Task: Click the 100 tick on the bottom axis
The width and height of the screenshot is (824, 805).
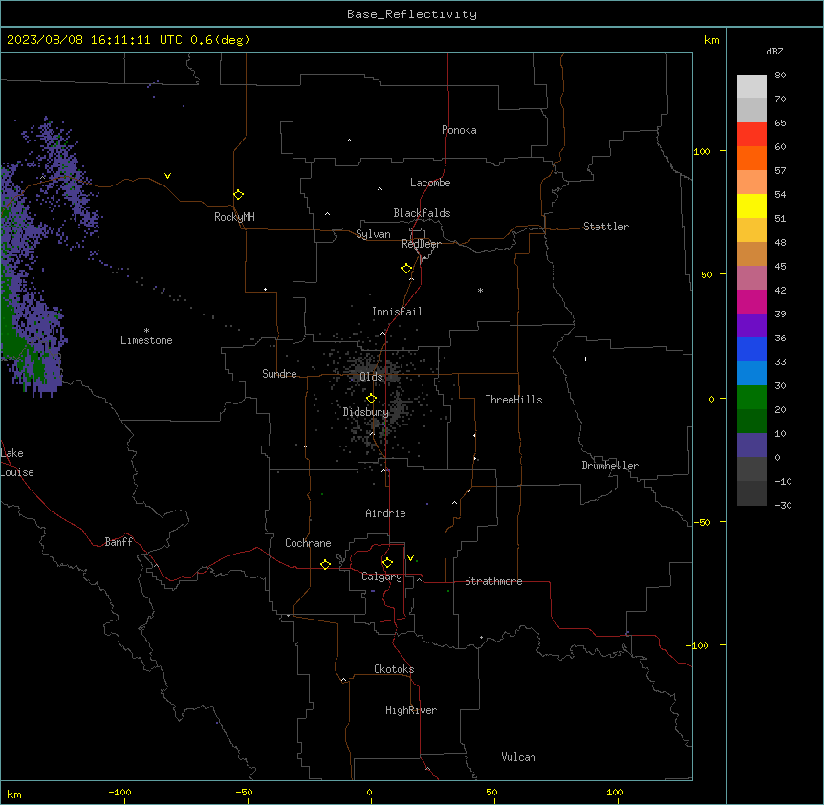Action: 615,792
